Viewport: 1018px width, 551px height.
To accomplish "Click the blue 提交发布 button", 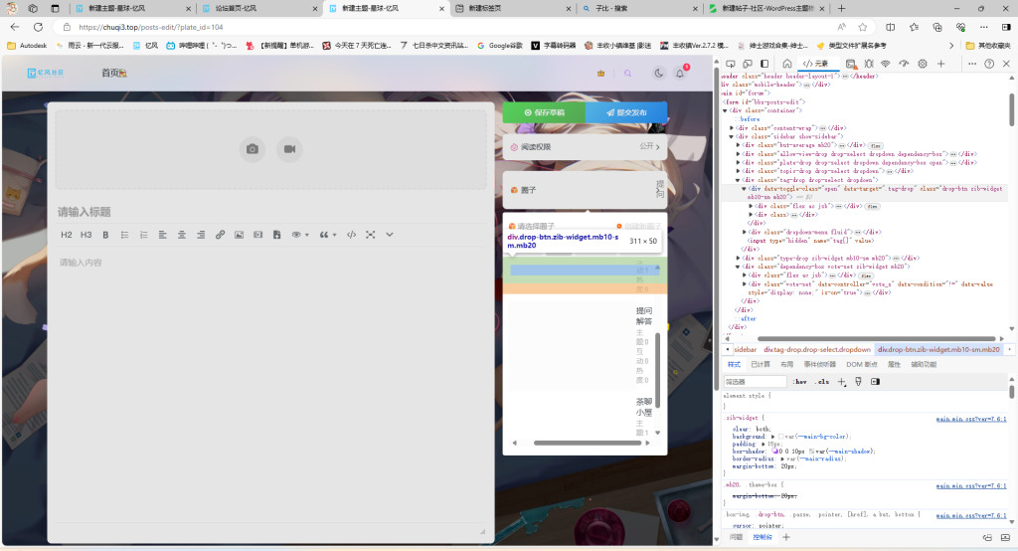I will pyautogui.click(x=626, y=112).
